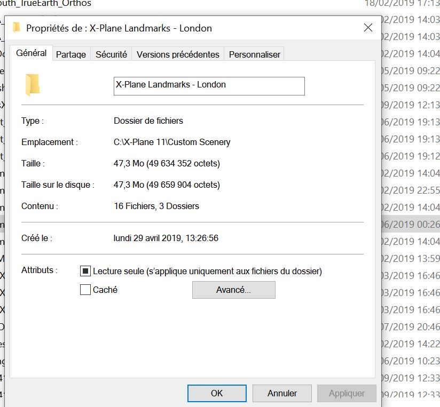Select the Explorer row dated 2019 20:46
The image size is (440, 407).
[410, 326]
